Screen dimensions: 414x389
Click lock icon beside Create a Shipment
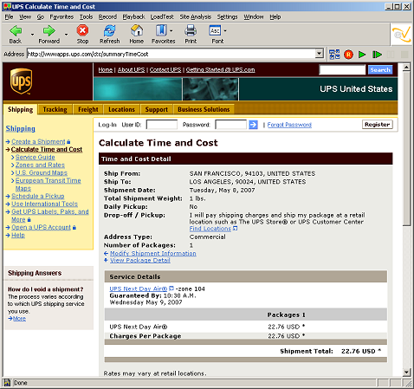click(x=68, y=142)
